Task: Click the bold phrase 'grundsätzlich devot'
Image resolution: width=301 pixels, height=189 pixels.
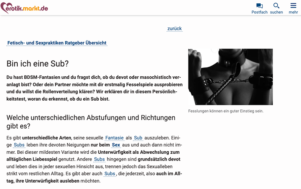Action: [x=159, y=159]
